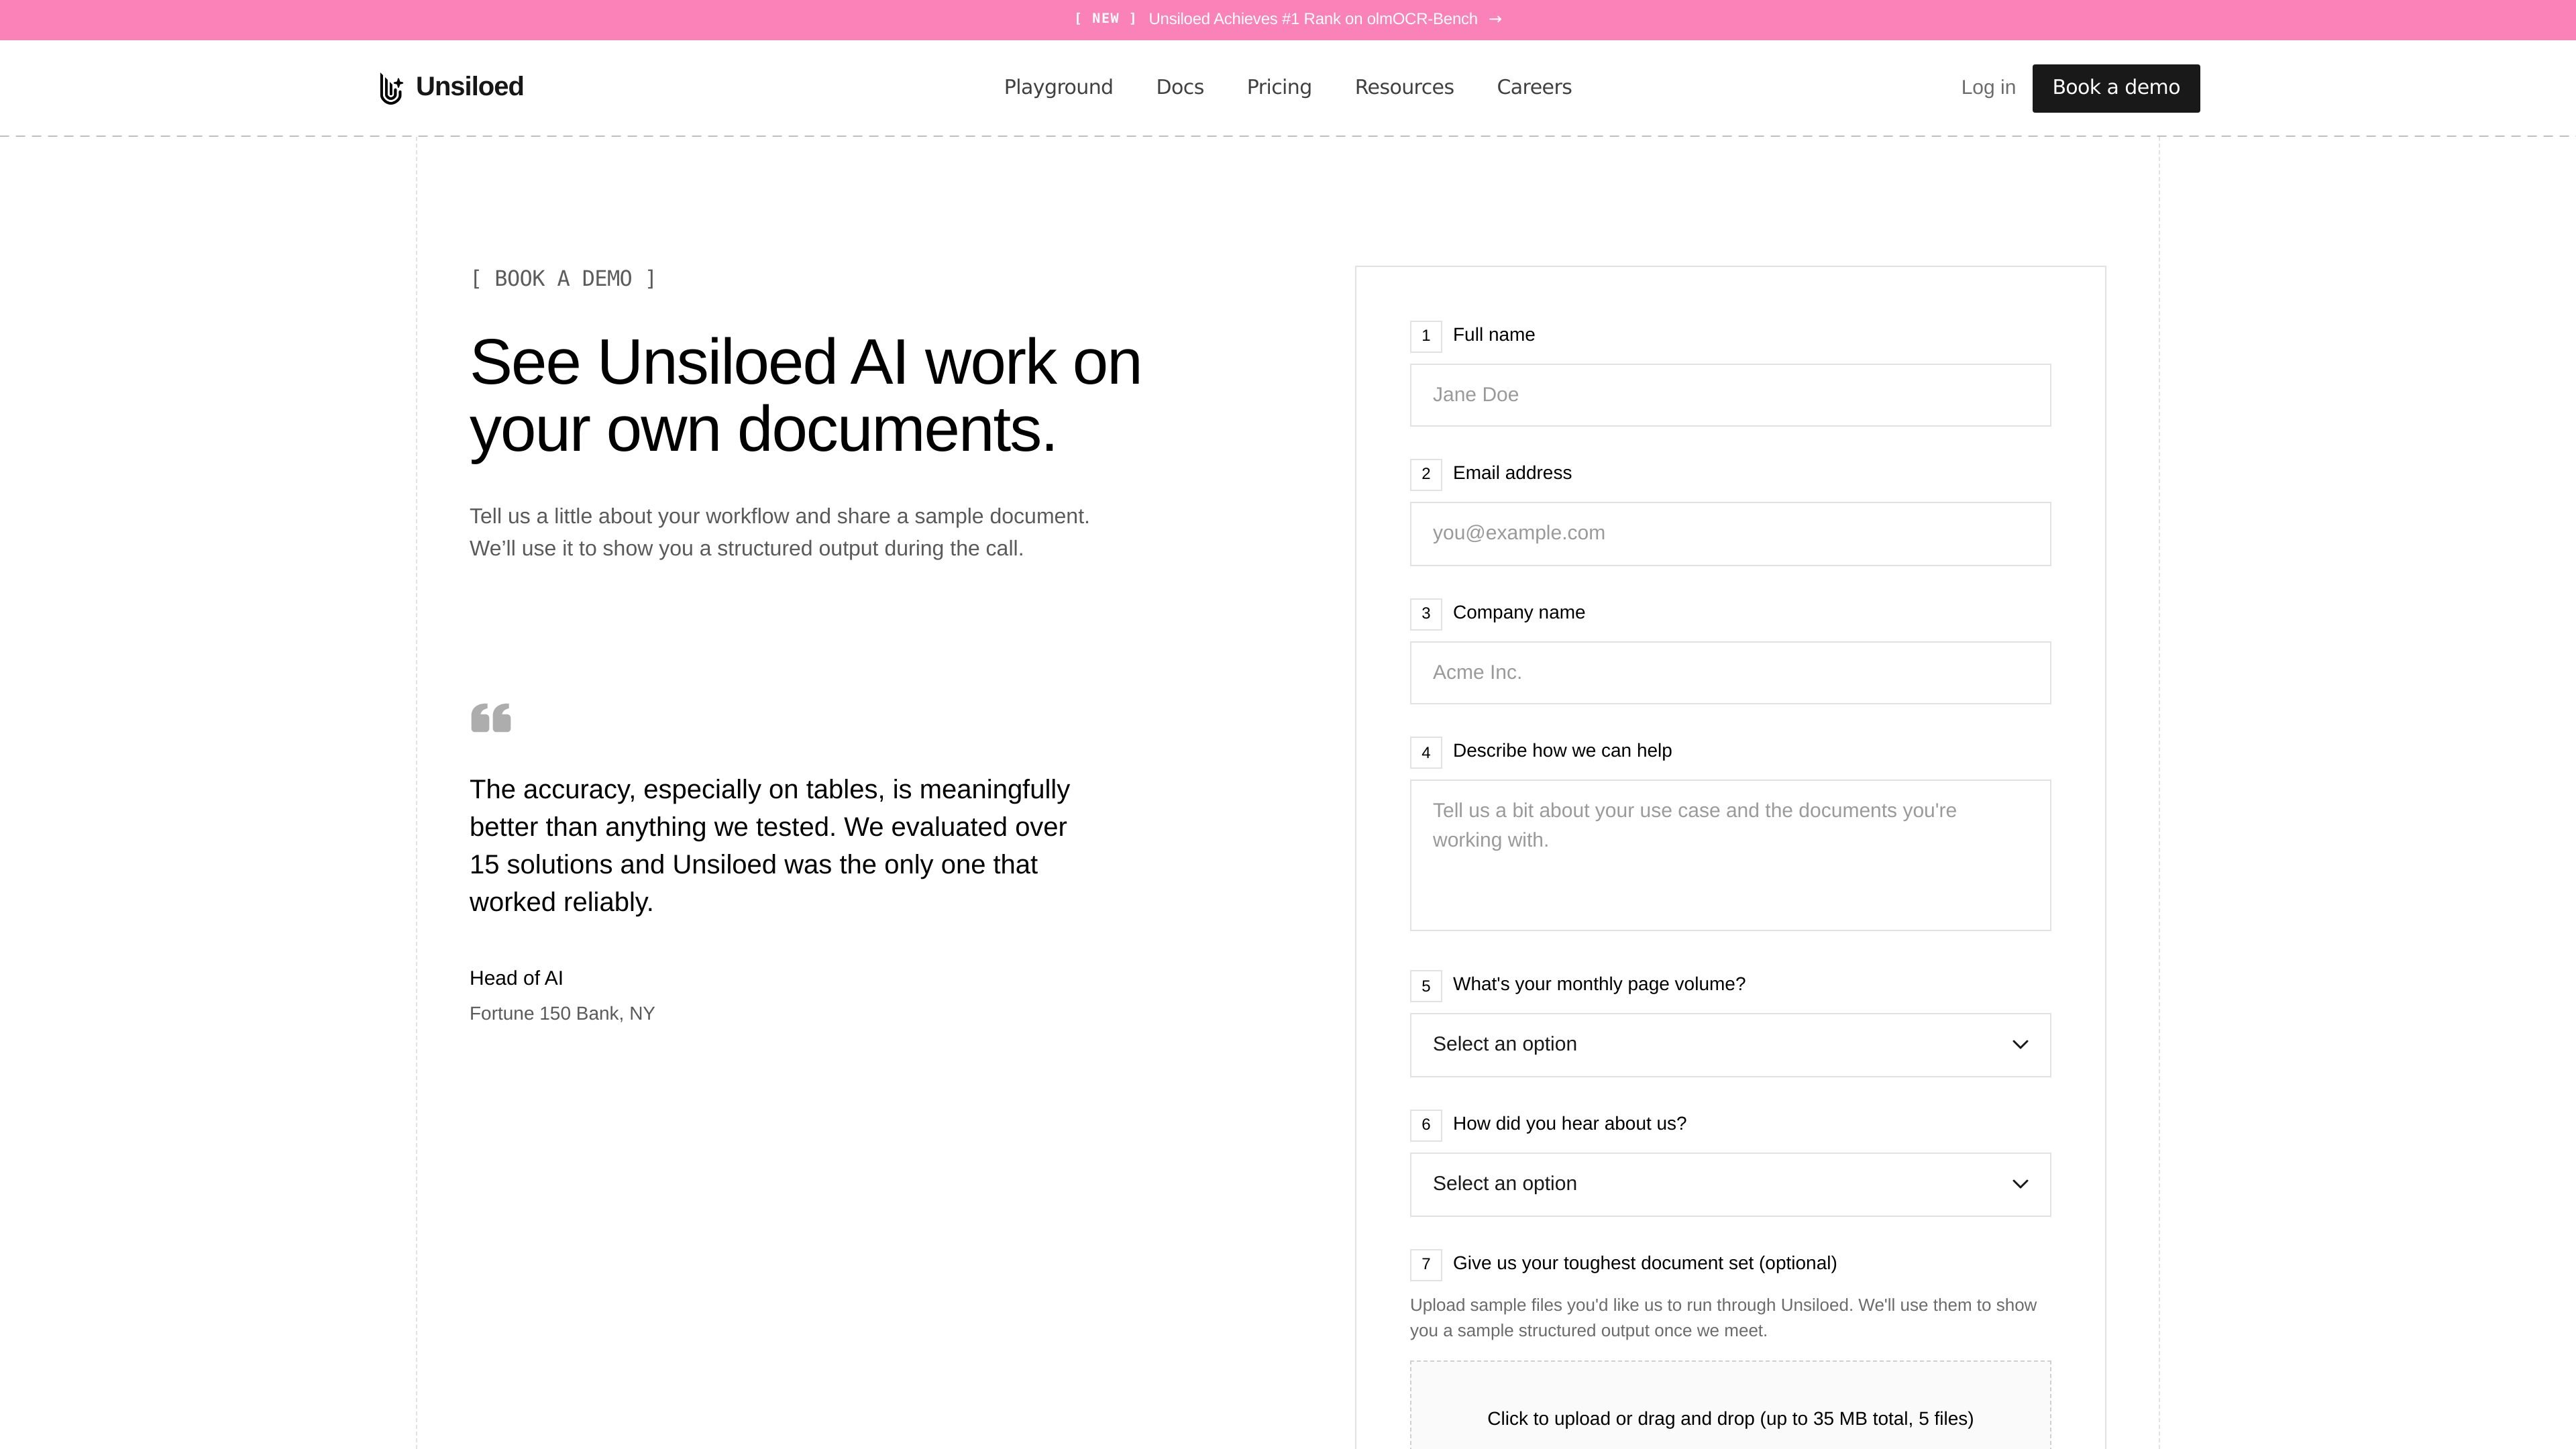Open the Playground nav item
2576x1449 pixels.
1058,87
